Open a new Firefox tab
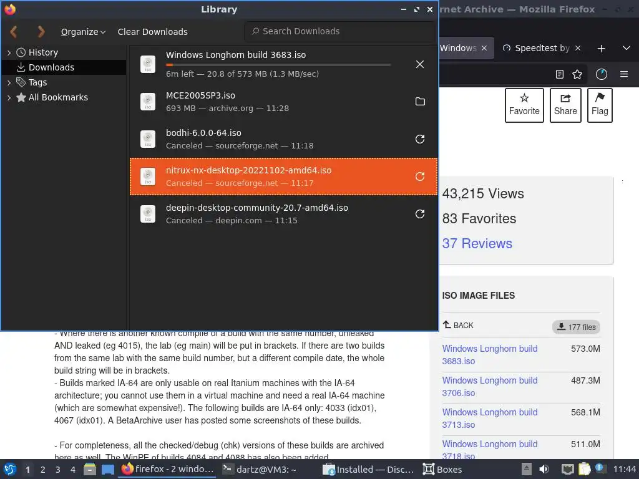This screenshot has width=639, height=479. 601,49
